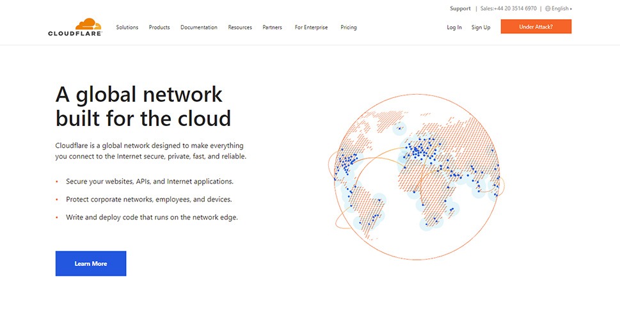The width and height of the screenshot is (620, 316).
Task: Go to Documentation in the nav bar
Action: pos(198,28)
